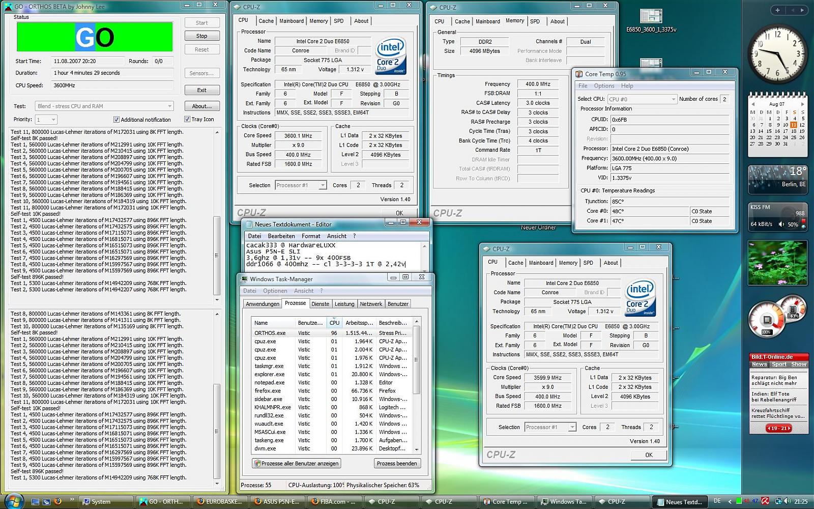This screenshot has width=814, height=509.
Task: Open the Processor #1 dropdown in the 3599.9 MHz CPU-Z window
Action: 550,427
